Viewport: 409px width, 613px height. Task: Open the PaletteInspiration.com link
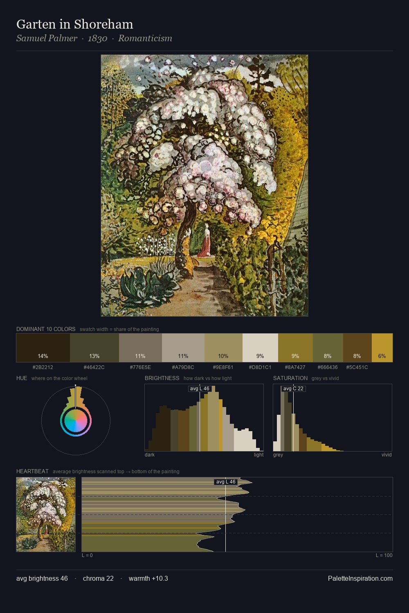click(x=360, y=578)
